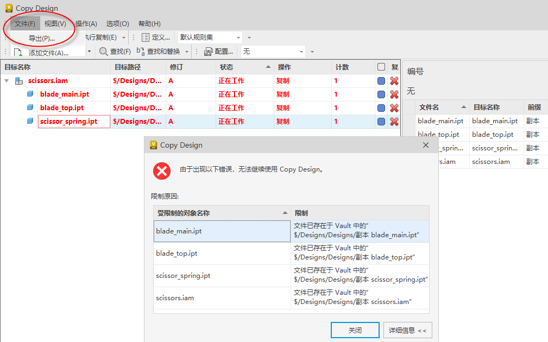This screenshot has height=342, width=548.
Task: Click red X icon in scissor_spring.ipt row
Action: [x=394, y=122]
